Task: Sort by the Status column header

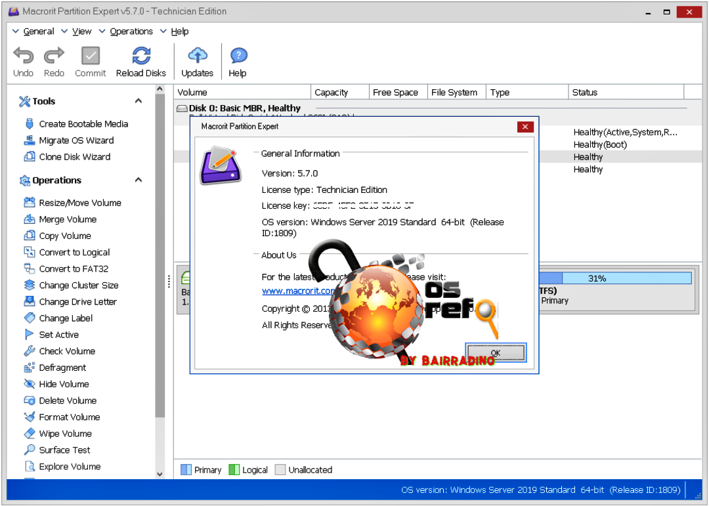Action: click(x=626, y=93)
